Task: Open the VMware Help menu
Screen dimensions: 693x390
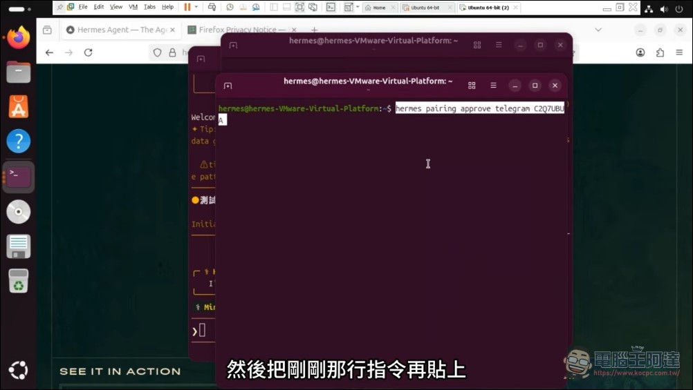Action: coord(167,7)
